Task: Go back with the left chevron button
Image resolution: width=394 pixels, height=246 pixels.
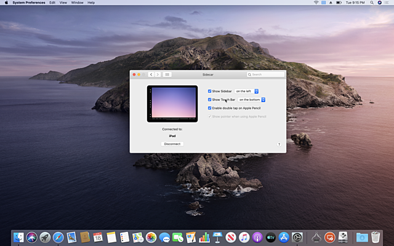Action: (x=151, y=74)
